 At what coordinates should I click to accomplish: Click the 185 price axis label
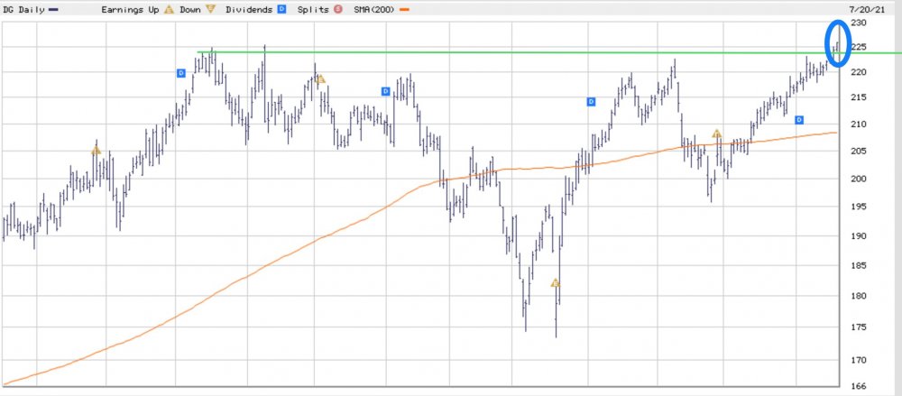point(858,265)
